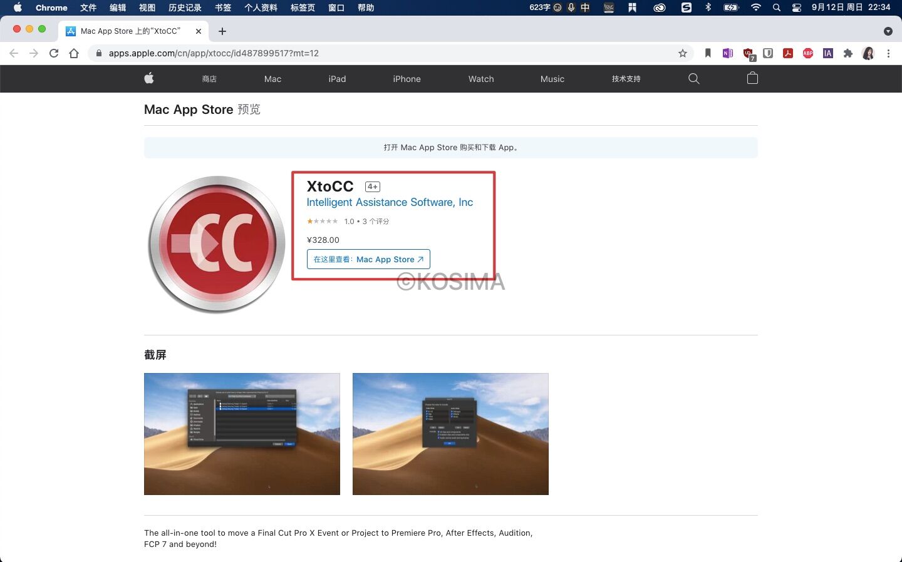Open the 历史记录 menu
The width and height of the screenshot is (902, 562).
point(185,8)
